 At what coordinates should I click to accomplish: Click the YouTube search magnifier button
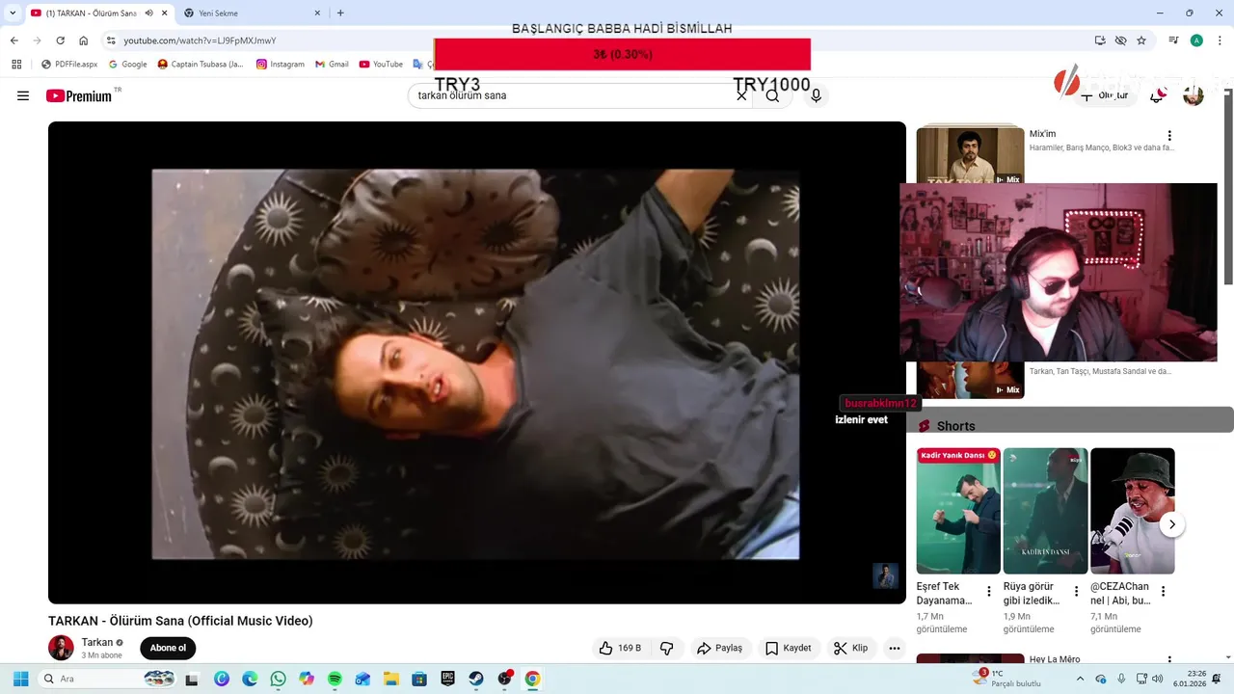(x=772, y=95)
